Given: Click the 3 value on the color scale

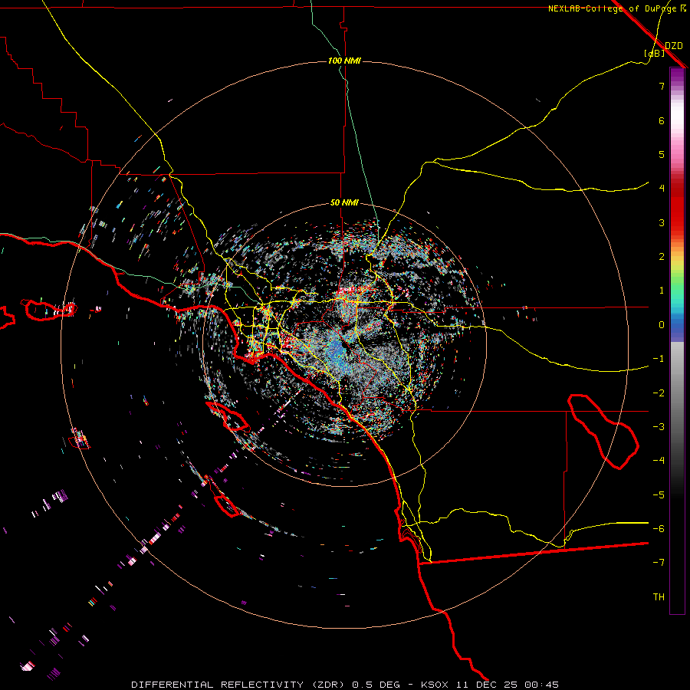Looking at the screenshot, I should point(662,222).
